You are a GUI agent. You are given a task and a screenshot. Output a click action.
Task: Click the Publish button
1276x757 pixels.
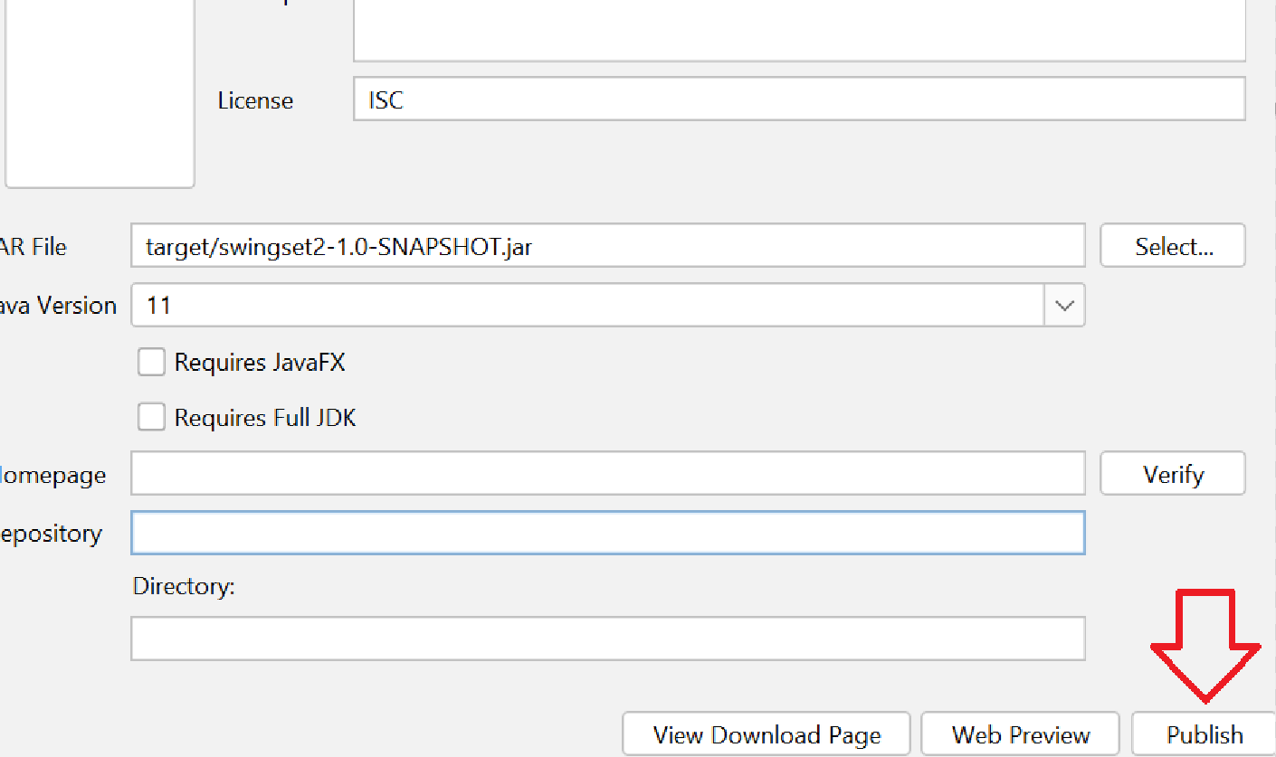[1203, 734]
